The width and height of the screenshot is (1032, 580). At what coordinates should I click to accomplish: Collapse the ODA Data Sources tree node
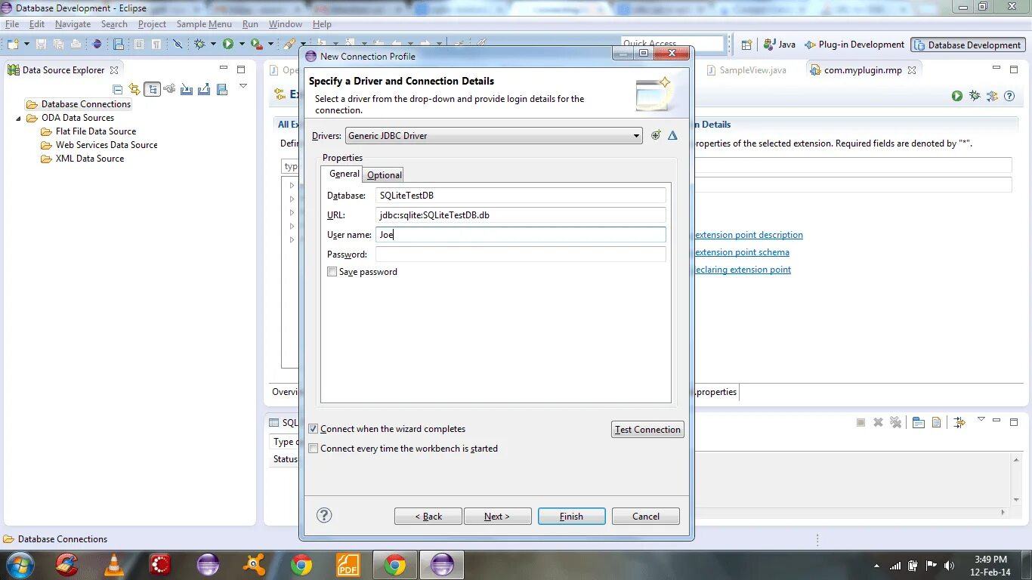click(19, 119)
